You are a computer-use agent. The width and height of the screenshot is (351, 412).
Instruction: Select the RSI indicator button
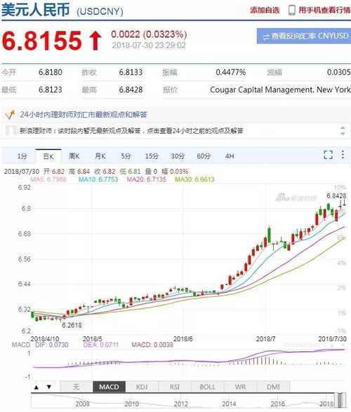(175, 387)
